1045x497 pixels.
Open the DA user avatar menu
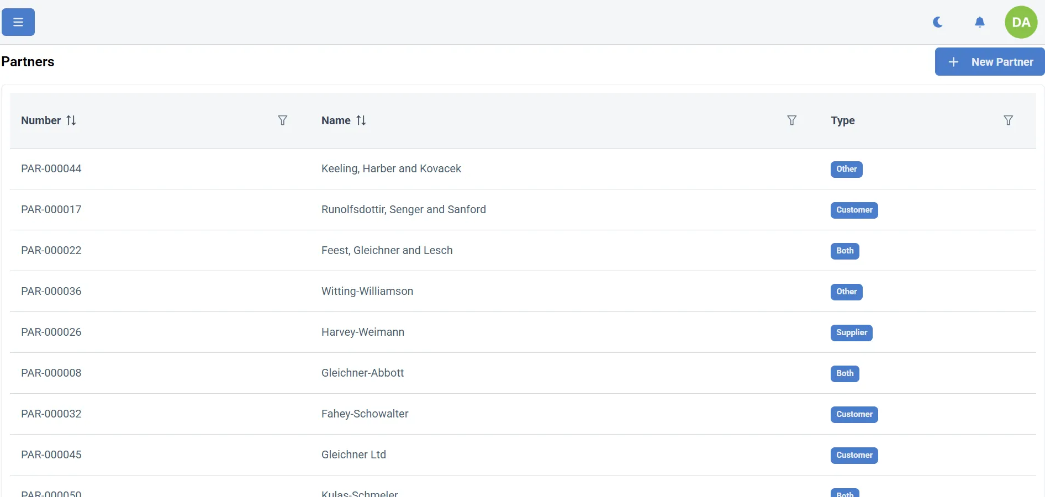pos(1021,22)
